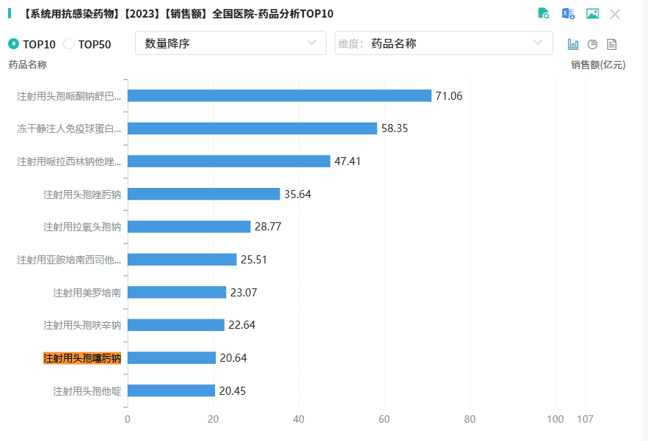
Task: Click the value label 23.07
Action: pos(244,293)
